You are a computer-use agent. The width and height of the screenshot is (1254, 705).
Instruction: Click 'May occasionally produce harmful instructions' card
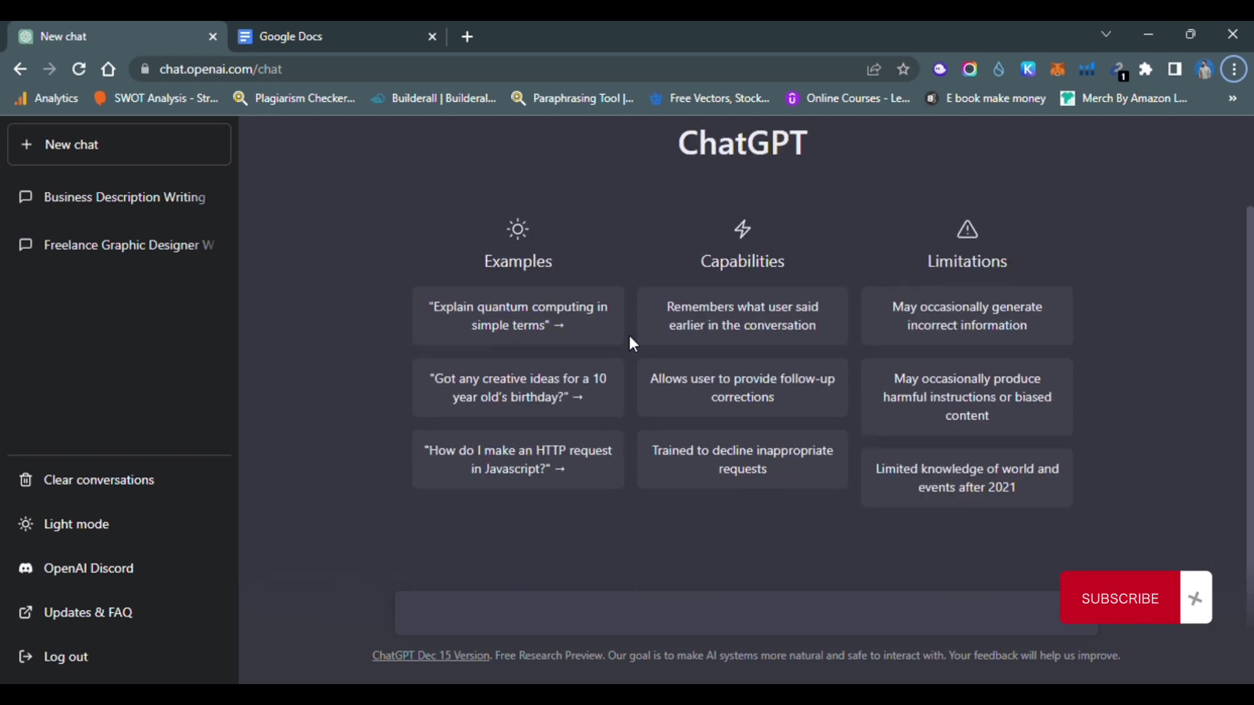967,397
